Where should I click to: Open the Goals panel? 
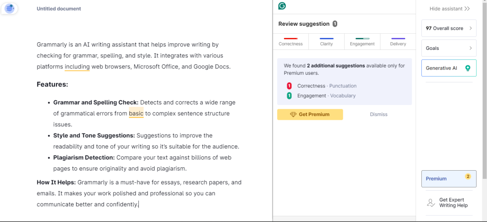(x=449, y=48)
